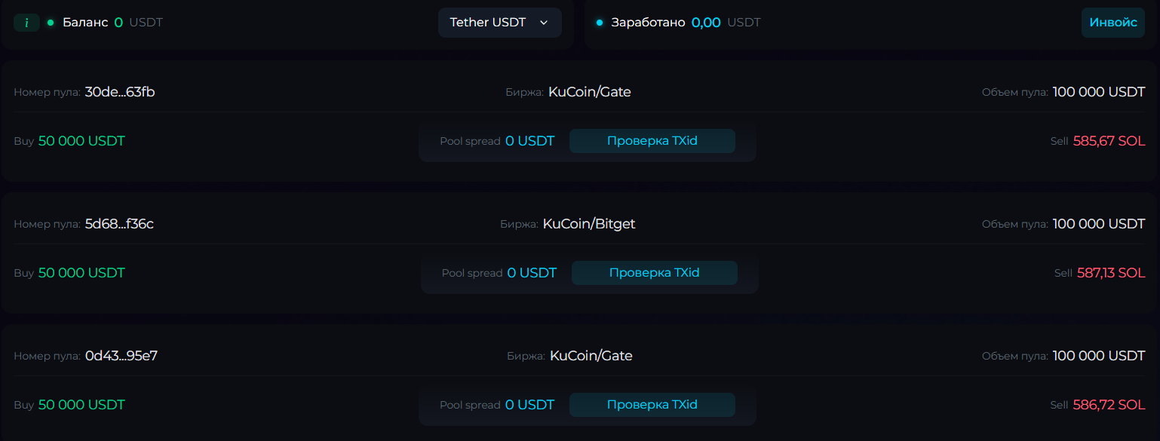The width and height of the screenshot is (1160, 441).
Task: Click the green dot before Баланс
Action: 51,23
